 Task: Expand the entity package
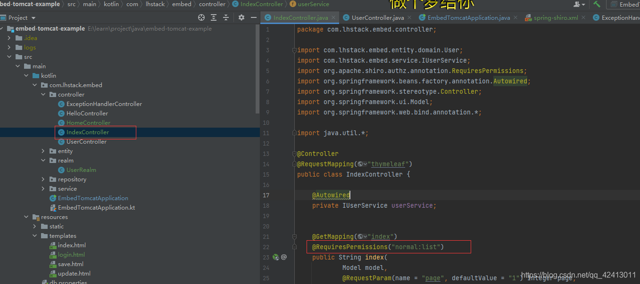43,151
